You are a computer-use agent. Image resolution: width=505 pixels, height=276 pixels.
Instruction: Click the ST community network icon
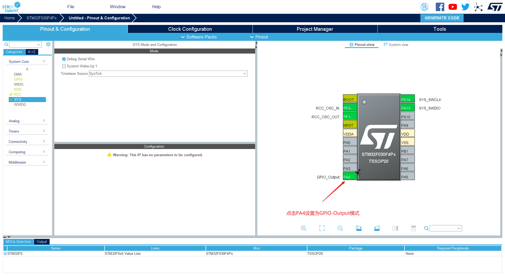click(478, 7)
